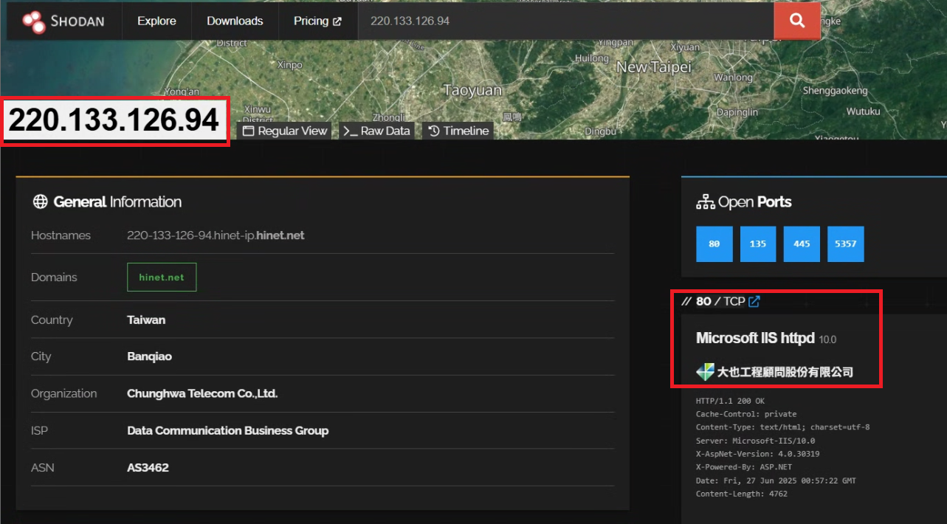The height and width of the screenshot is (524, 947).
Task: Click the SHODAN wordmark text
Action: (x=78, y=21)
